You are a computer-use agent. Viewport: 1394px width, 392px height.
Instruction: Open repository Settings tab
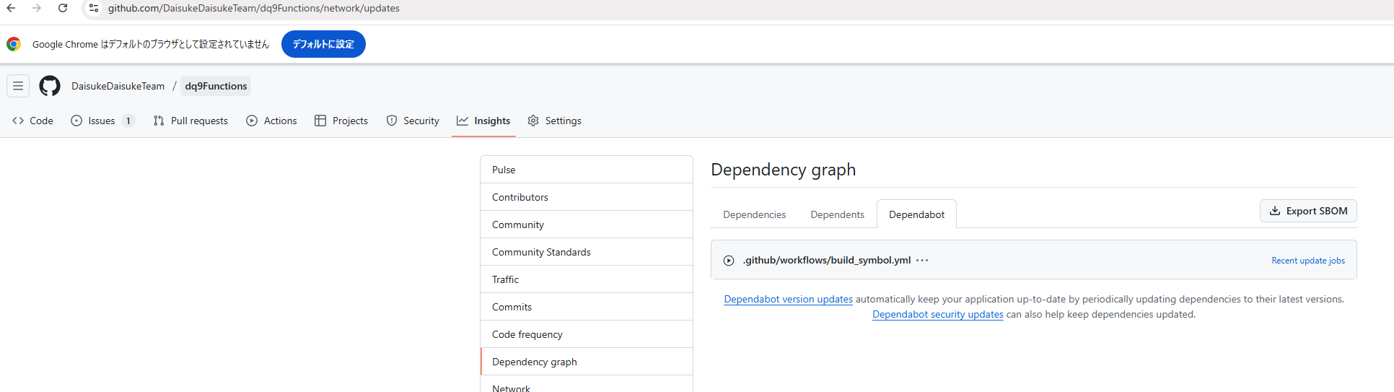pos(554,121)
